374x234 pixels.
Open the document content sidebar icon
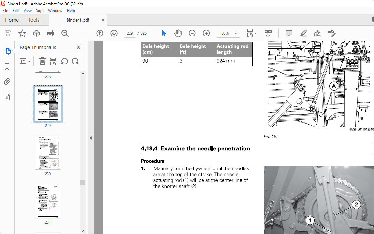tap(7, 97)
